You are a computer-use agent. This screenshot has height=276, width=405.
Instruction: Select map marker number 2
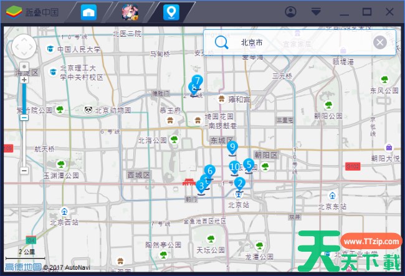click(240, 184)
